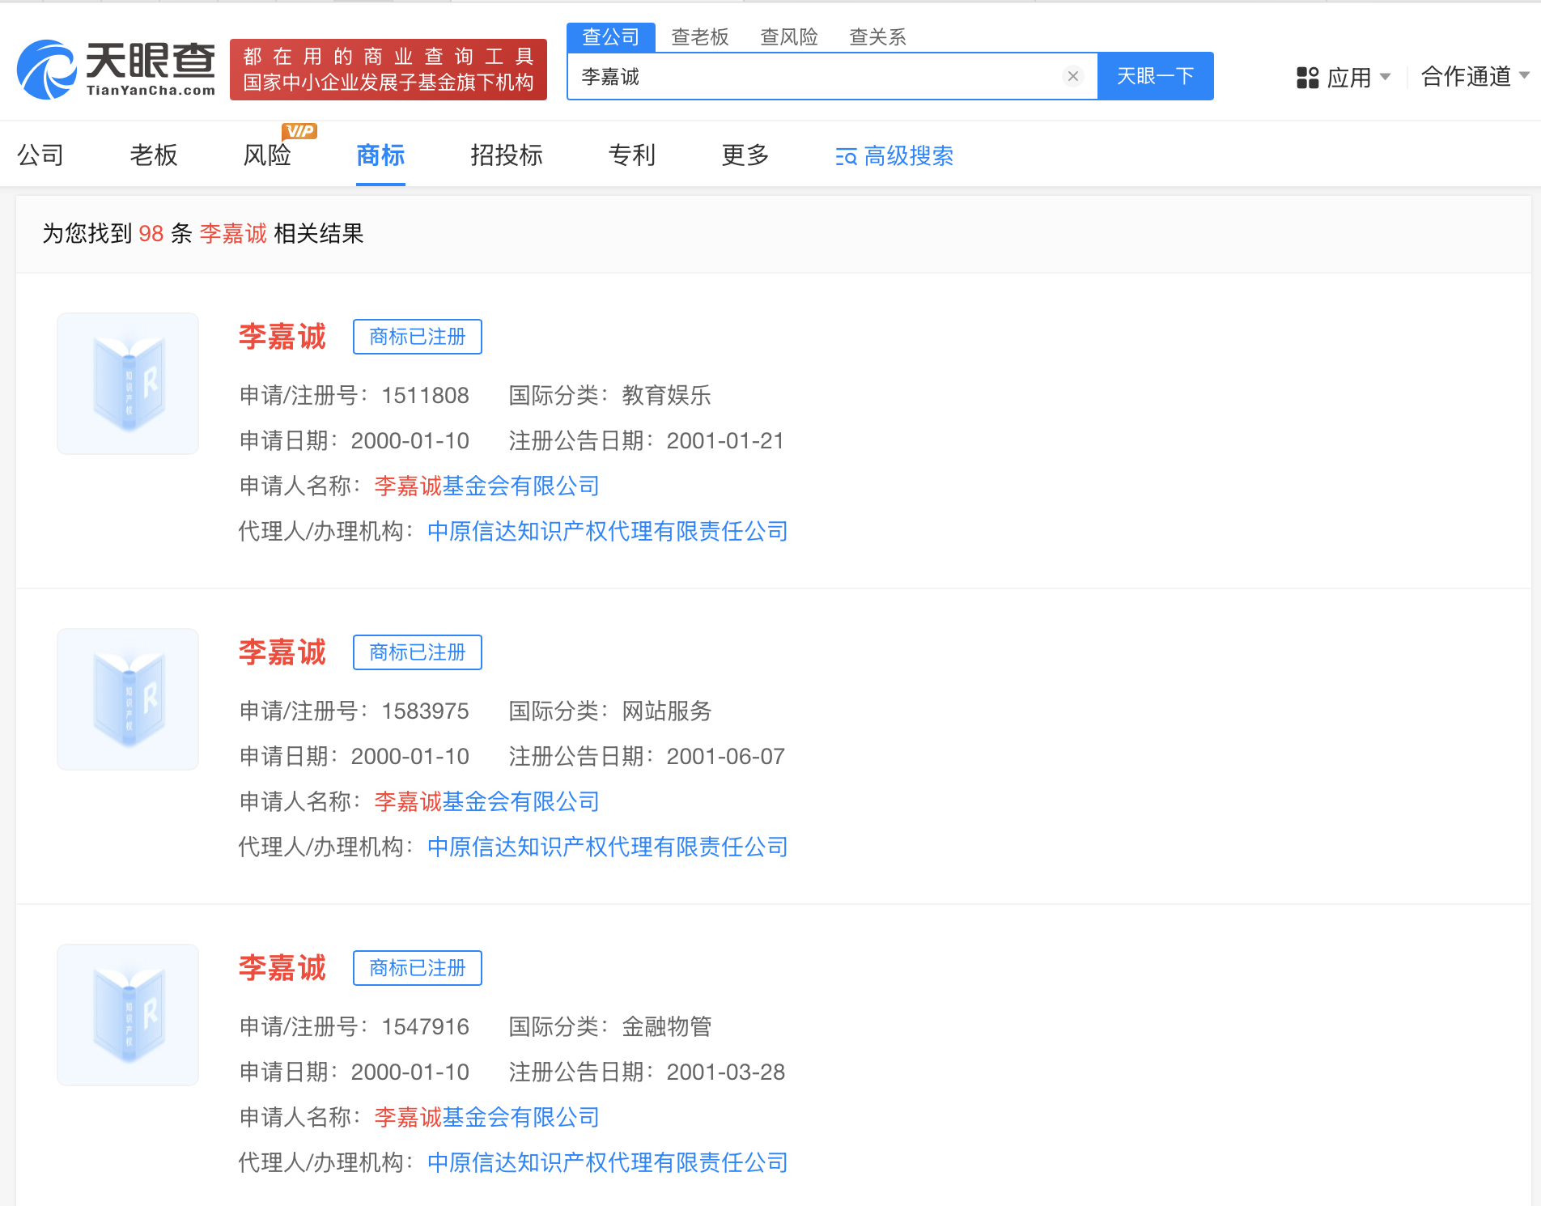The width and height of the screenshot is (1541, 1206).
Task: Open the 风险 VIP category tab
Action: (267, 155)
